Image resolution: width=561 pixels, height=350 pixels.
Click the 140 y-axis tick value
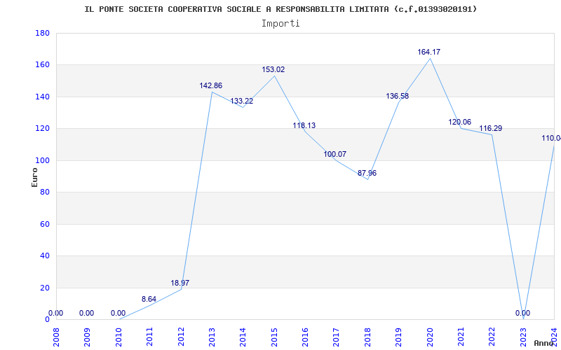pos(42,97)
